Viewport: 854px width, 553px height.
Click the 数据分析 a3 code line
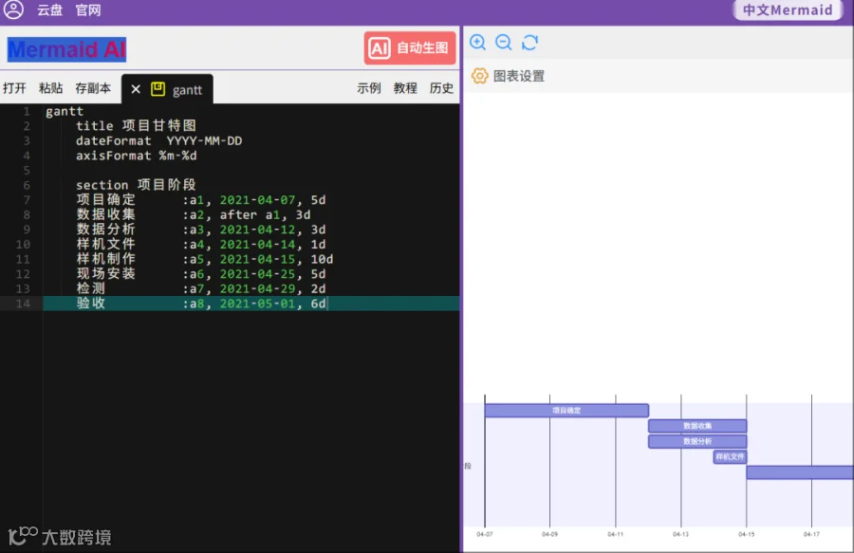[x=200, y=230]
